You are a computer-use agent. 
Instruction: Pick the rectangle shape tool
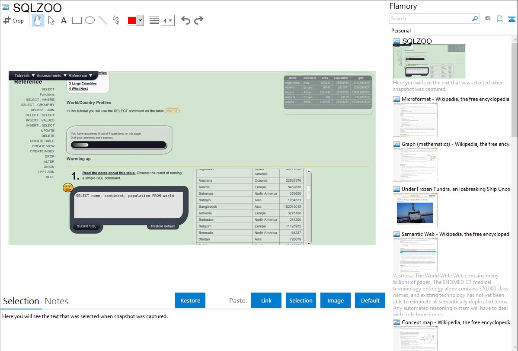coord(77,20)
